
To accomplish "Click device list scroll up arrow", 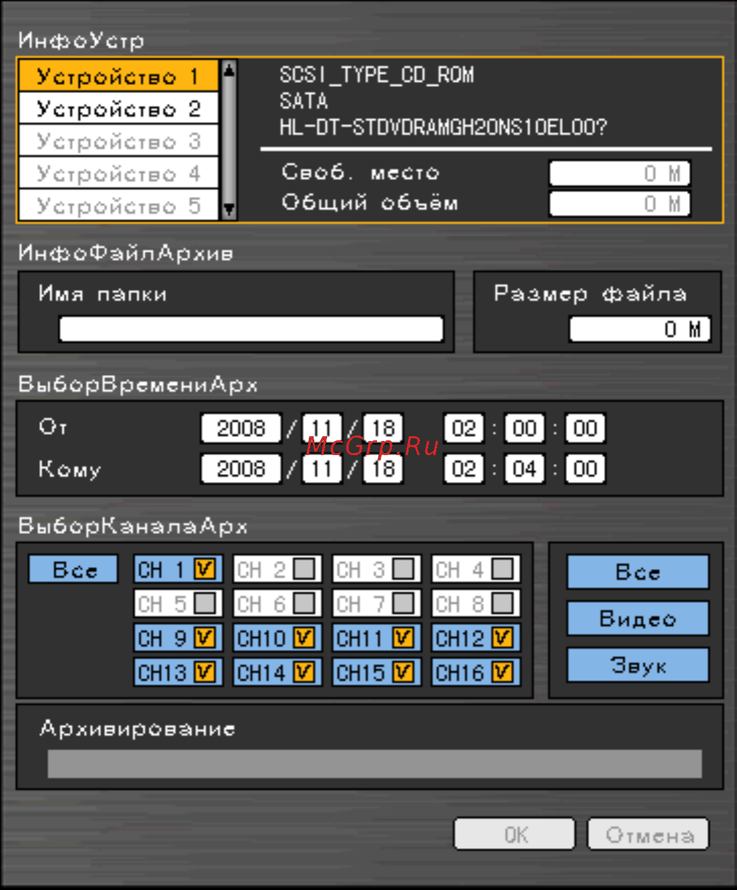I will [x=229, y=69].
